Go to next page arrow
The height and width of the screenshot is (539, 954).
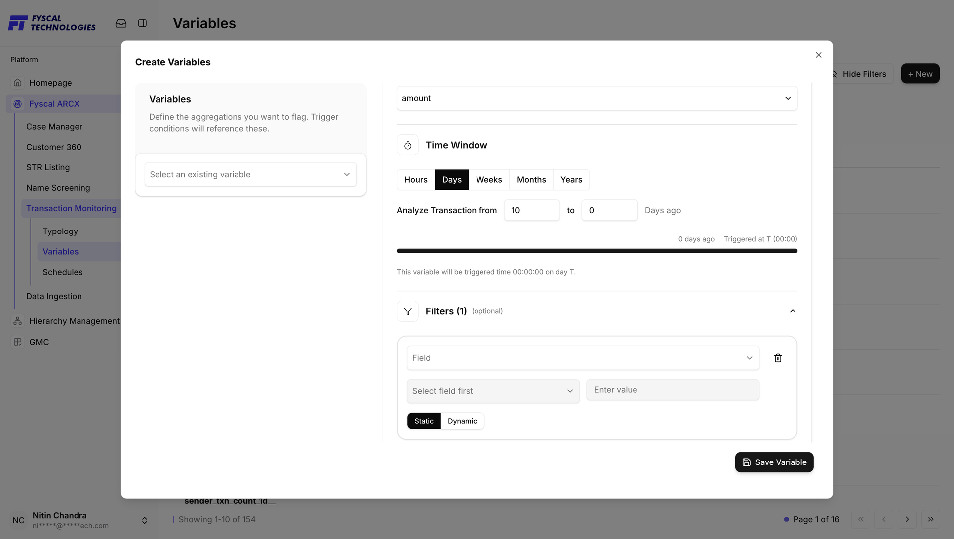pyautogui.click(x=907, y=519)
